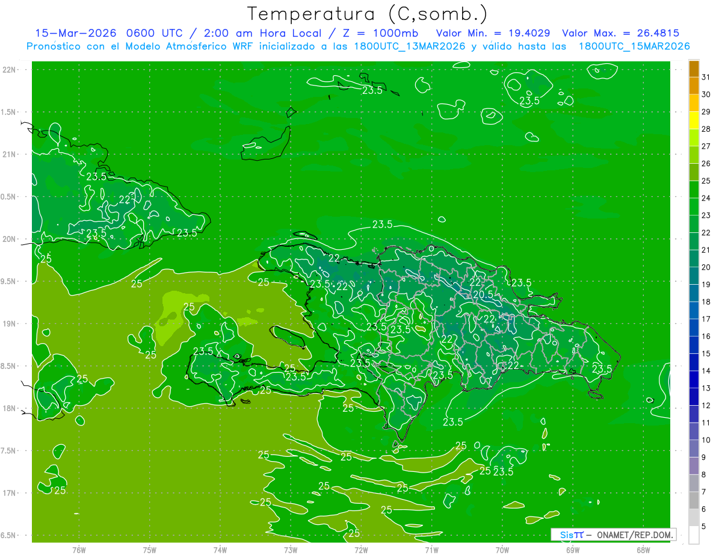The height and width of the screenshot is (558, 722).
Task: Click the legend scale label '15'
Action: [x=706, y=353]
